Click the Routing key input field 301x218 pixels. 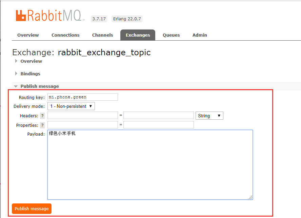(x=82, y=97)
